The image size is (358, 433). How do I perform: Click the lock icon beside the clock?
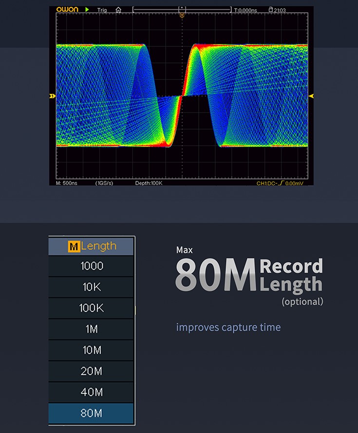[271, 9]
